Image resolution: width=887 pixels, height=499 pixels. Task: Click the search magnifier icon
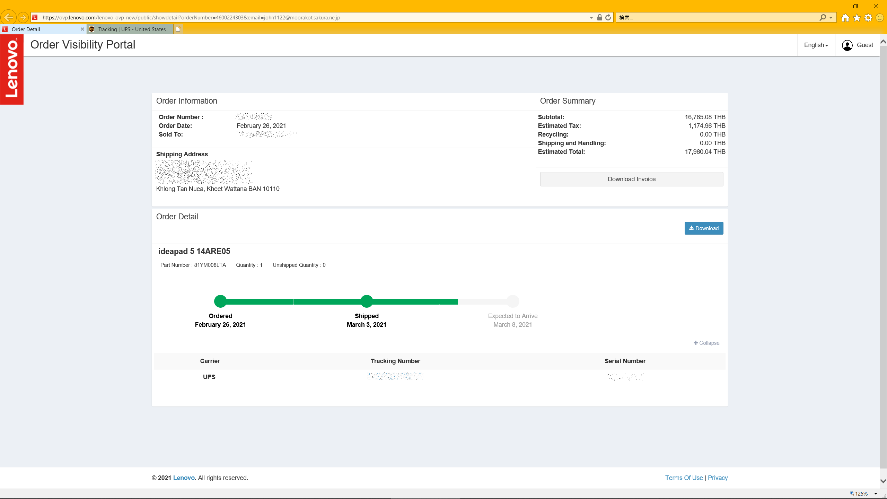coord(823,17)
